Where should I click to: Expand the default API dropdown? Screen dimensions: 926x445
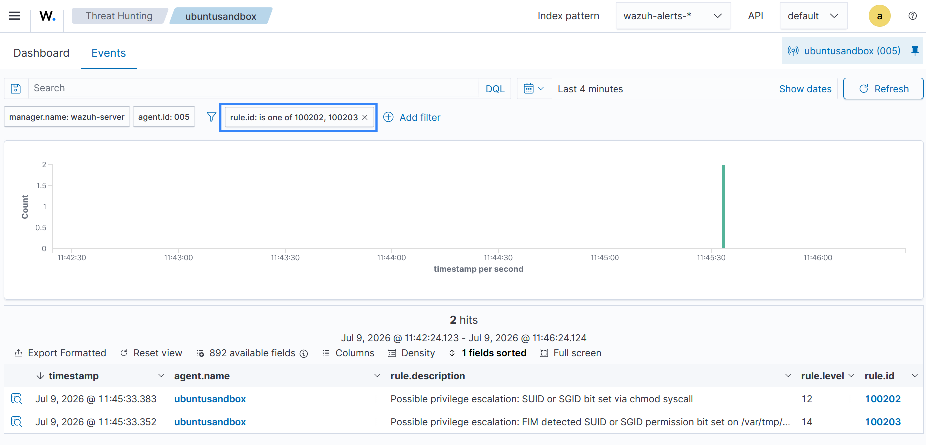point(813,16)
